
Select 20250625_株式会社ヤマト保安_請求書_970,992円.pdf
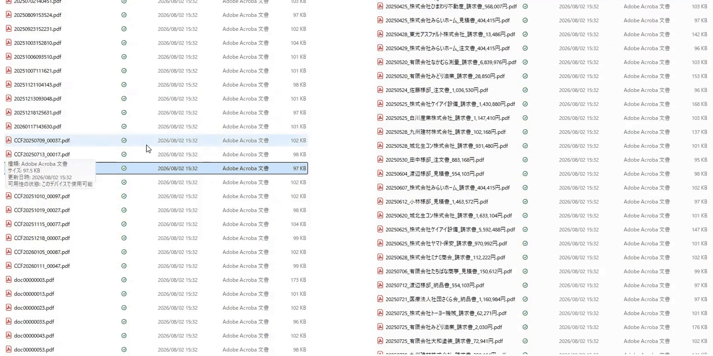pos(446,243)
